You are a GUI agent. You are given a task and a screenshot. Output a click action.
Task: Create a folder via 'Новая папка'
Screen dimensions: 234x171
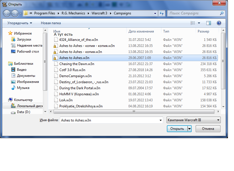pos(51,23)
